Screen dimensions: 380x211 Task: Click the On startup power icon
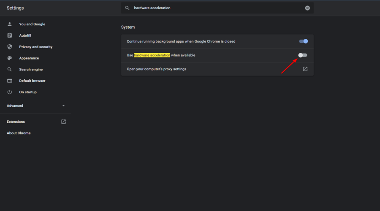[x=10, y=92]
